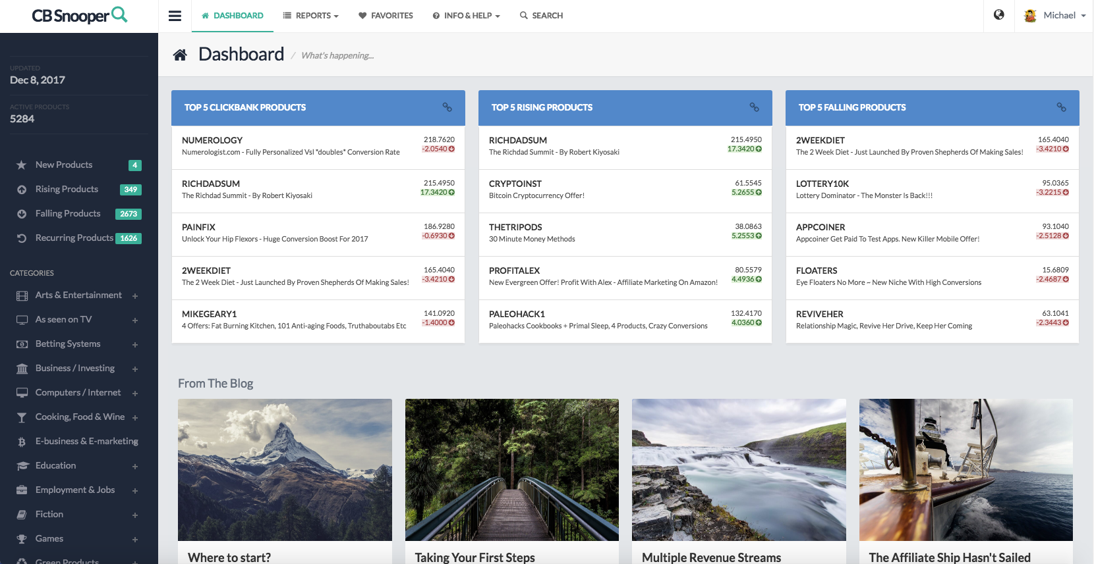Open the Dashboard tab
1094x564 pixels.
click(233, 16)
